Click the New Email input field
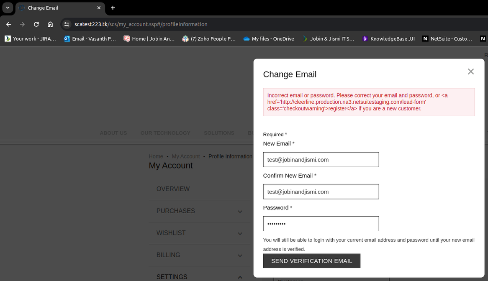The height and width of the screenshot is (281, 488). click(321, 160)
